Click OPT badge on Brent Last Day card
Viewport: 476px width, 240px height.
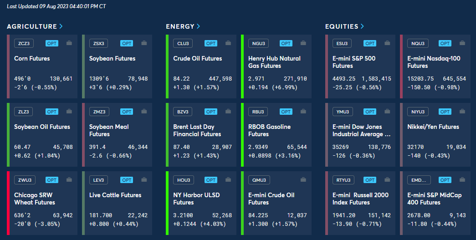click(211, 112)
